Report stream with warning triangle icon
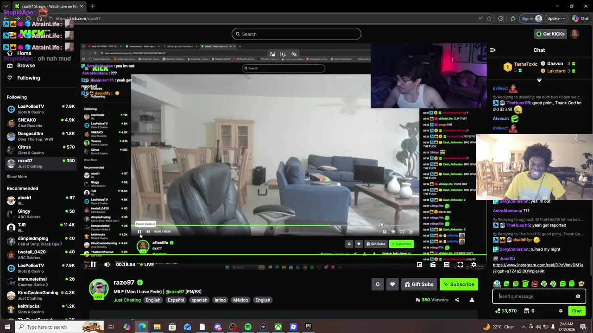The width and height of the screenshot is (593, 333). click(x=472, y=300)
